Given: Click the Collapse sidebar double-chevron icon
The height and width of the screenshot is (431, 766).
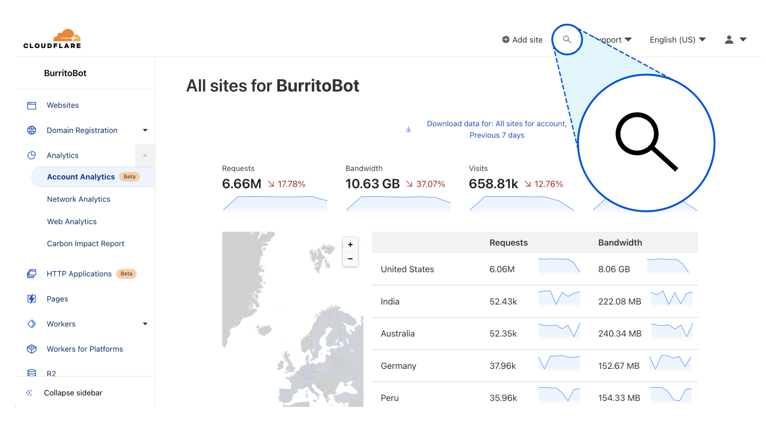Looking at the screenshot, I should pos(29,393).
